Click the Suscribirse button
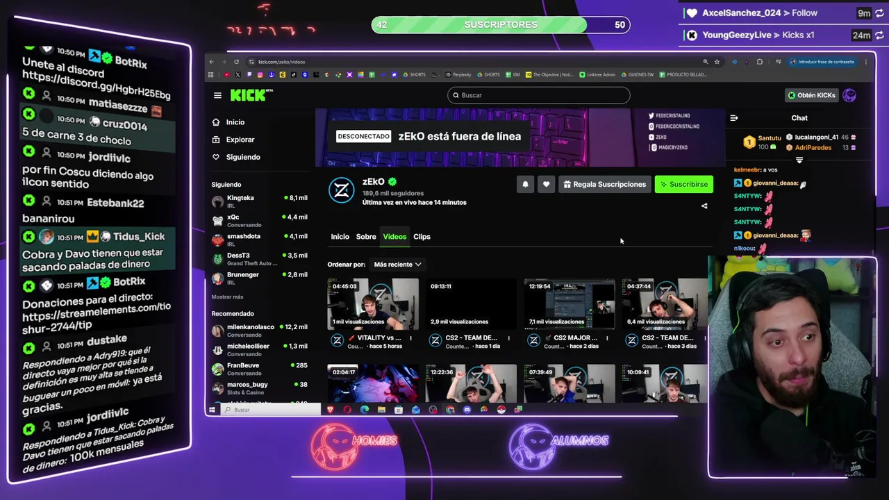This screenshot has height=500, width=889. [x=684, y=184]
